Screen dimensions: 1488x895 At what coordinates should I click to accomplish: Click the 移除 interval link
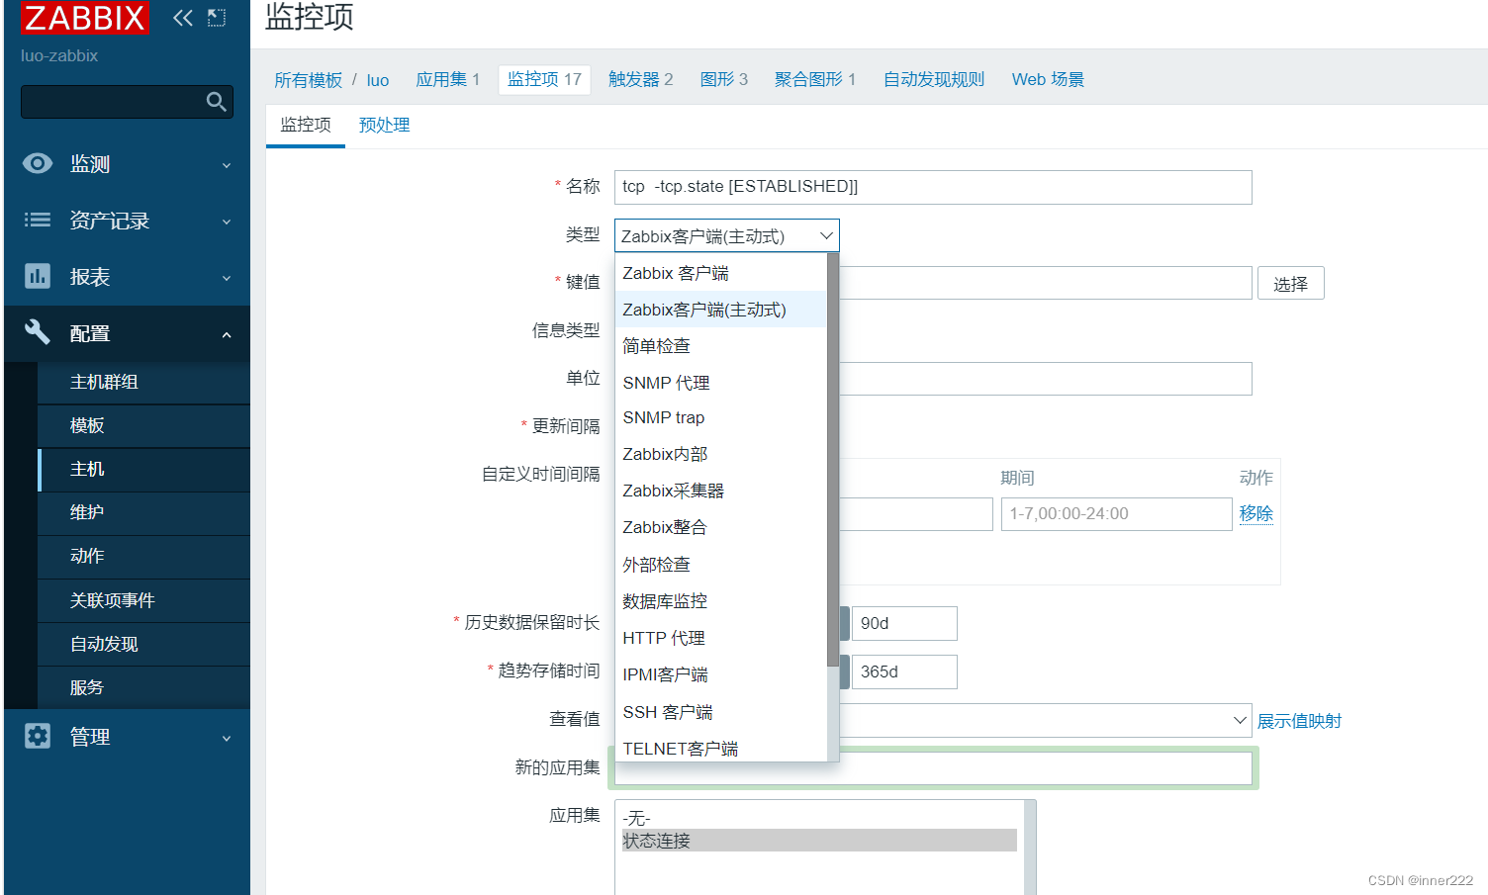[1255, 513]
